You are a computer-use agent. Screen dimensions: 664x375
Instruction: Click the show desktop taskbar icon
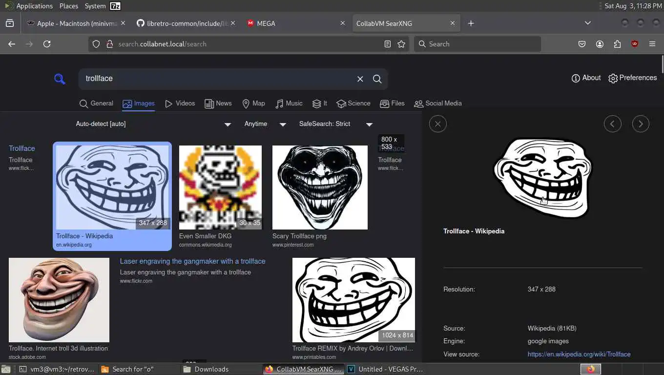(x=6, y=369)
